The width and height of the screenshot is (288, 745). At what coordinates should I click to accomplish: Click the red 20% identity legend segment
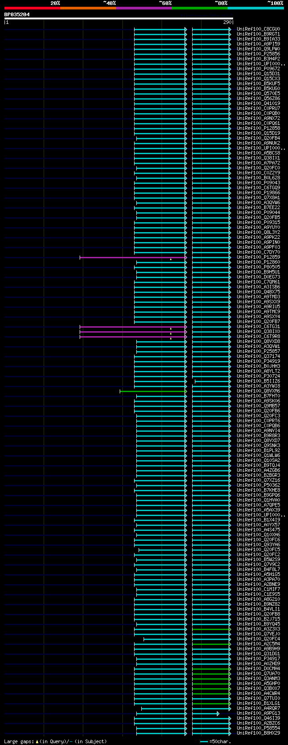pos(32,8)
